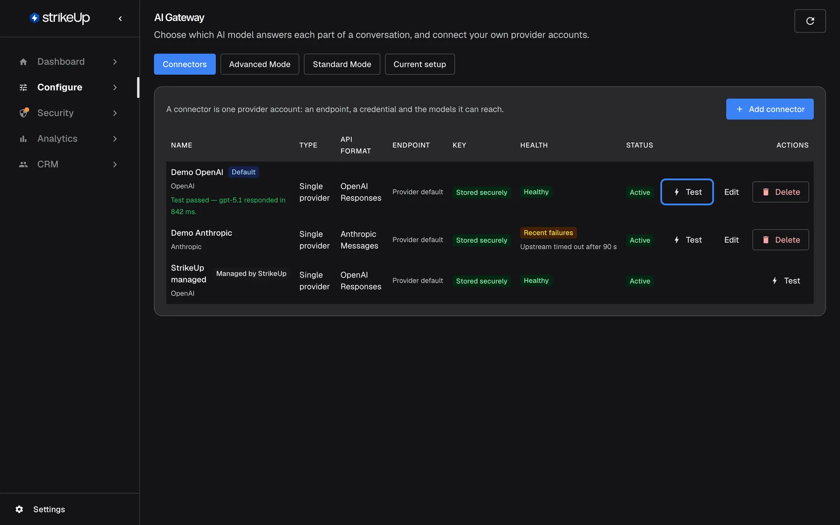Click Stored securely in StrikeUp managed row
Screen dimensions: 840x525
coord(482,281)
